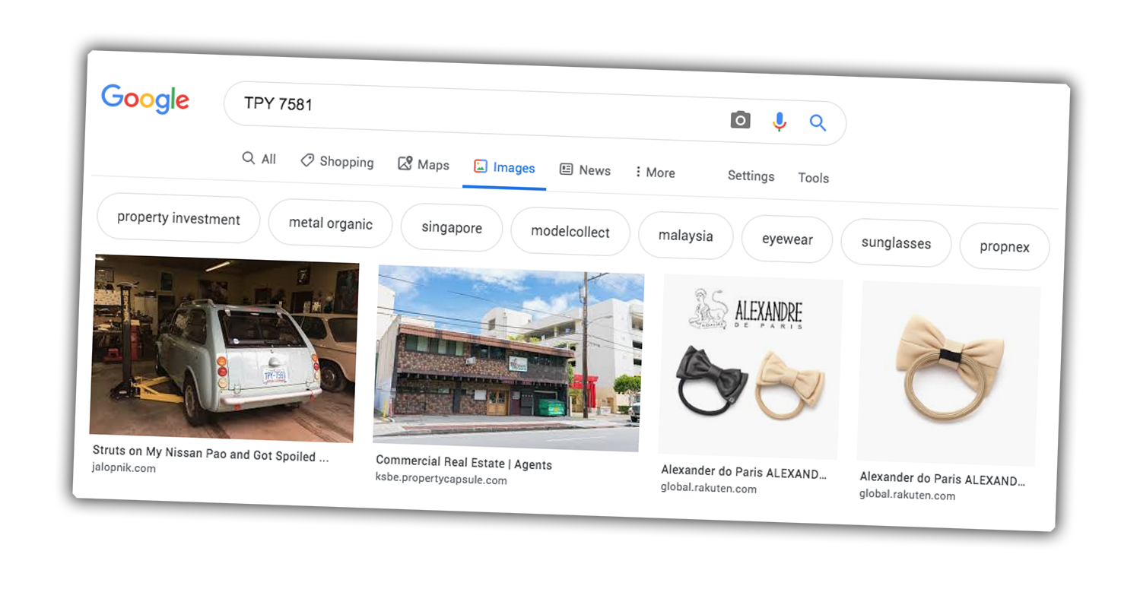Click the Google logo

pos(145,100)
